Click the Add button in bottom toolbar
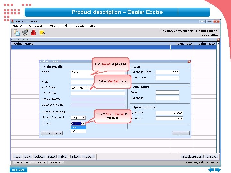Viewport: 231px width, 173px height. coord(17,157)
